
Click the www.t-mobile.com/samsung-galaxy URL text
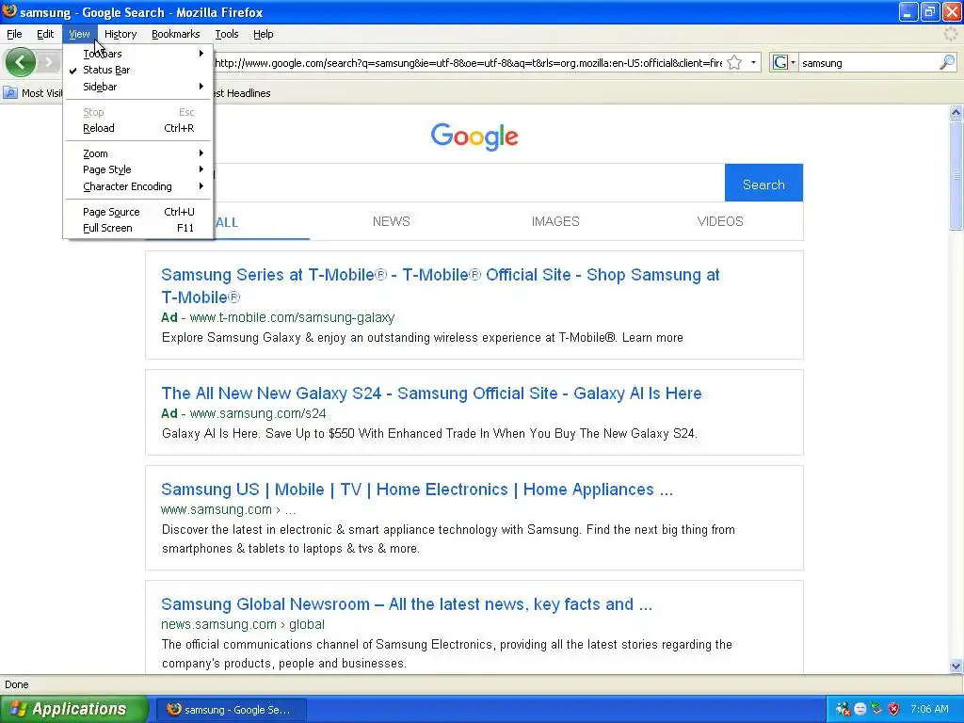[x=292, y=318]
